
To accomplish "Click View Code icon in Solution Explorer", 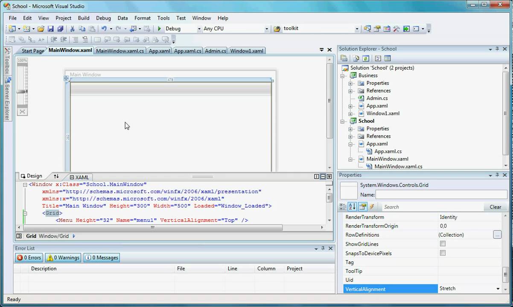I will (378, 58).
